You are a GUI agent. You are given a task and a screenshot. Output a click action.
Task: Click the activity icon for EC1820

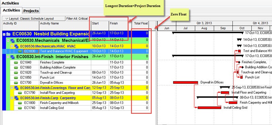point(16,72)
